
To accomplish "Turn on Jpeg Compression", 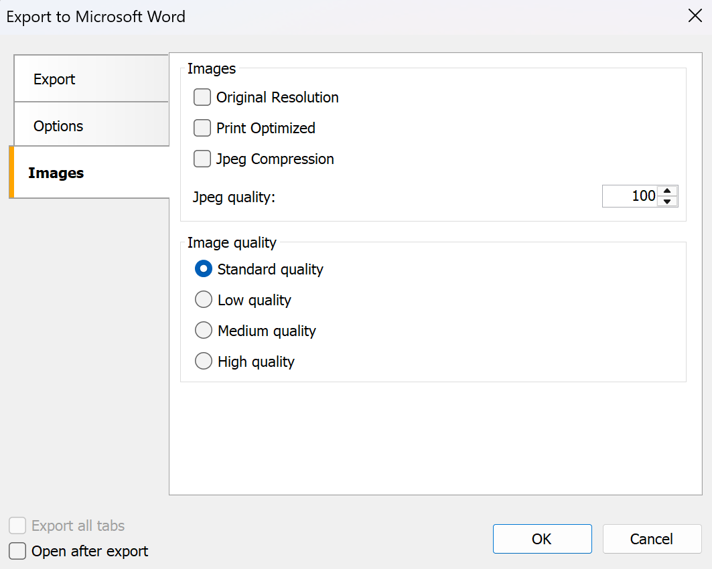I will pyautogui.click(x=202, y=159).
